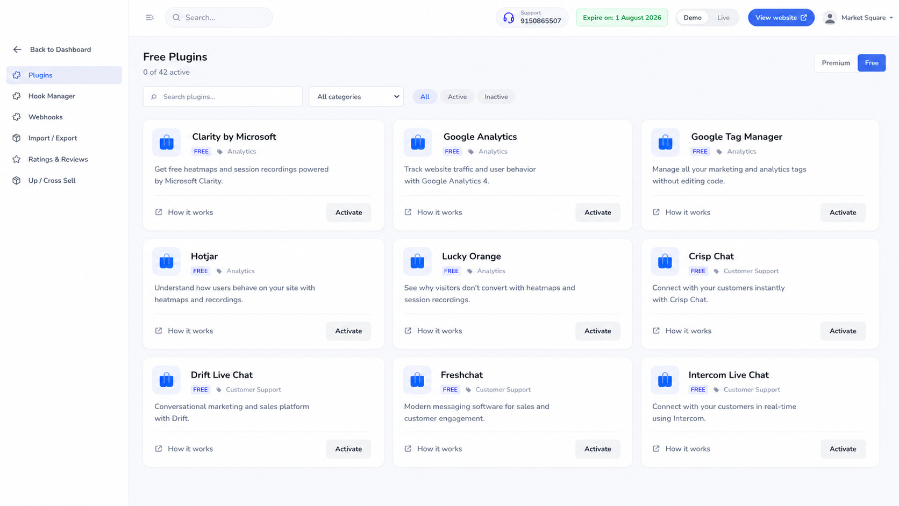
Task: Activate the Google Analytics plugin
Action: click(x=598, y=212)
